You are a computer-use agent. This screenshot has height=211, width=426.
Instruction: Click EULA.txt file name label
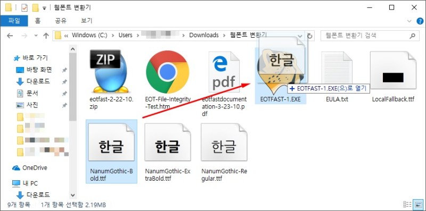coord(337,99)
